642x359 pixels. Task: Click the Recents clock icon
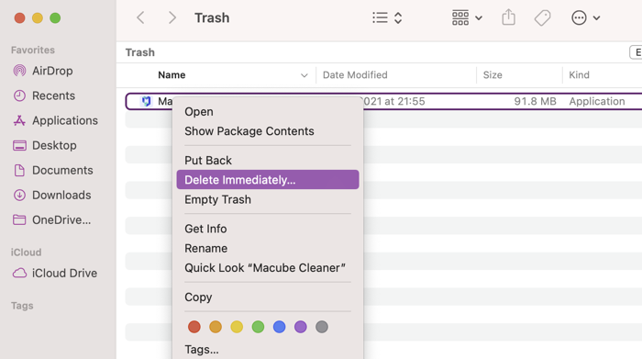19,95
